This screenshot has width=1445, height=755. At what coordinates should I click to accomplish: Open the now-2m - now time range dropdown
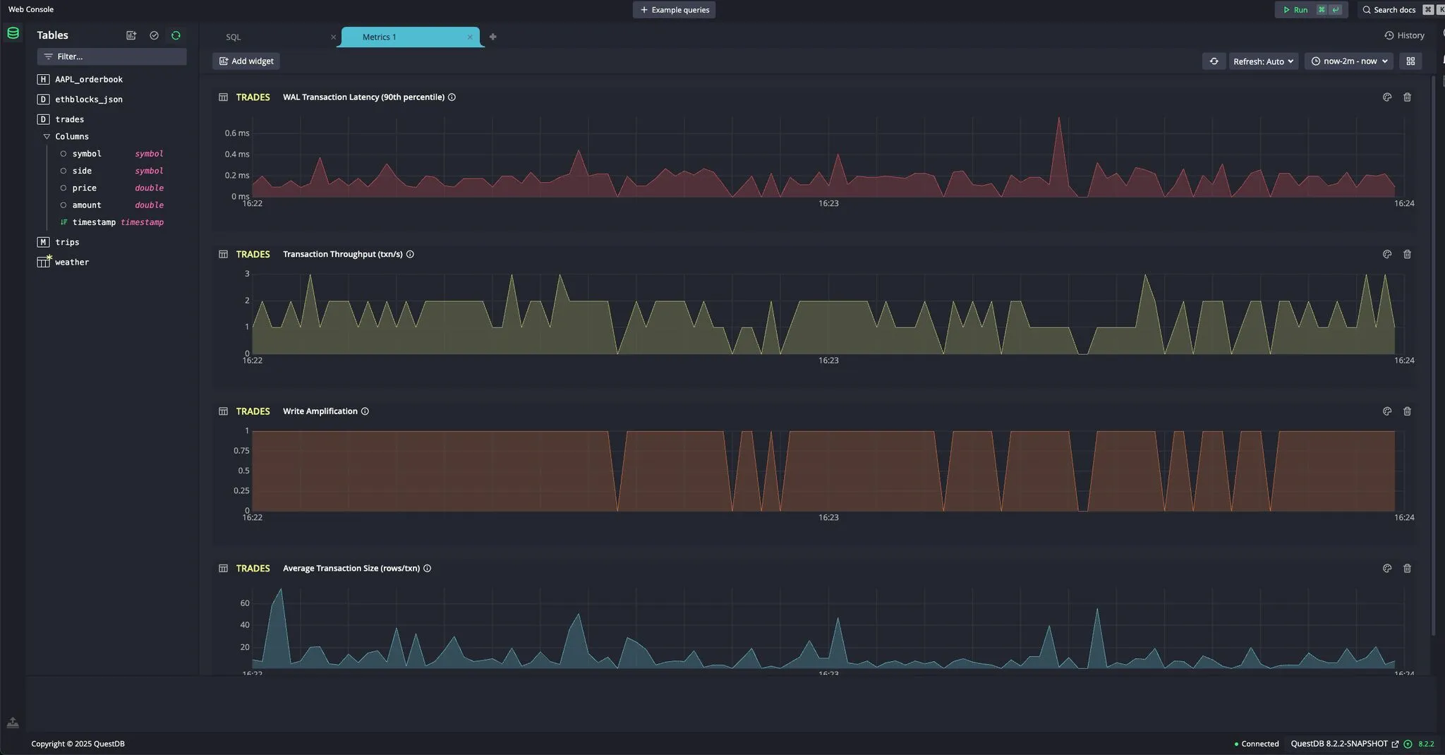[x=1348, y=61]
